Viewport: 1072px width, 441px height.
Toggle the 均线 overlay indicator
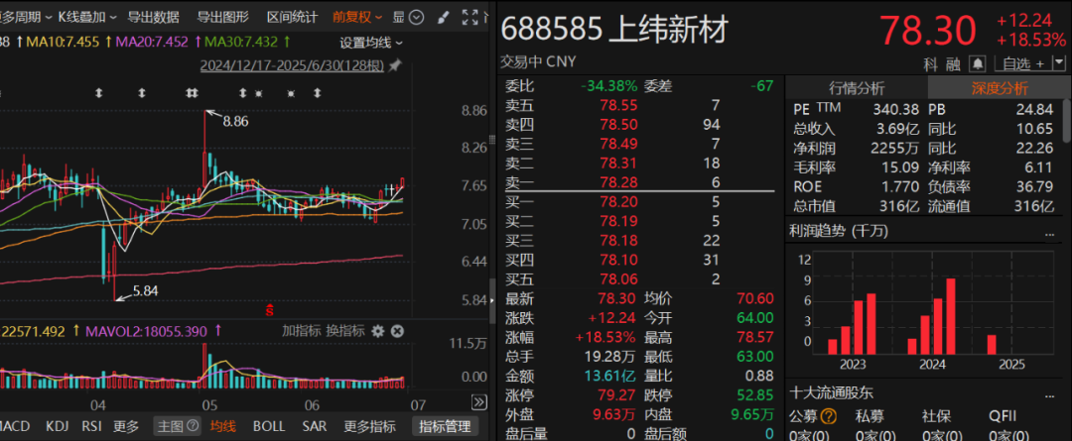tap(222, 426)
